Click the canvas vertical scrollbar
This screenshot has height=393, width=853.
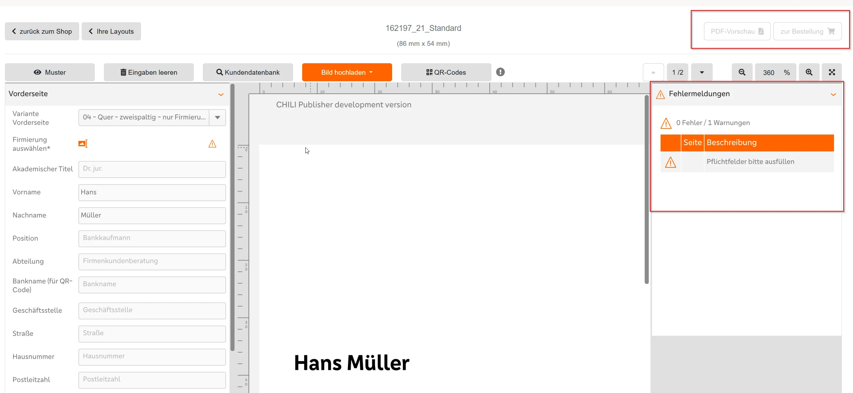pyautogui.click(x=646, y=189)
